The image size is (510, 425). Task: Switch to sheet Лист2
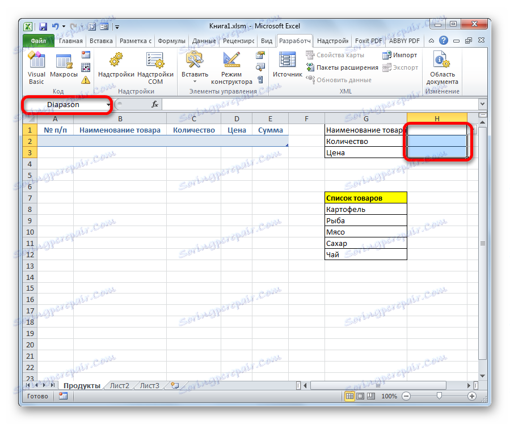pyautogui.click(x=119, y=386)
